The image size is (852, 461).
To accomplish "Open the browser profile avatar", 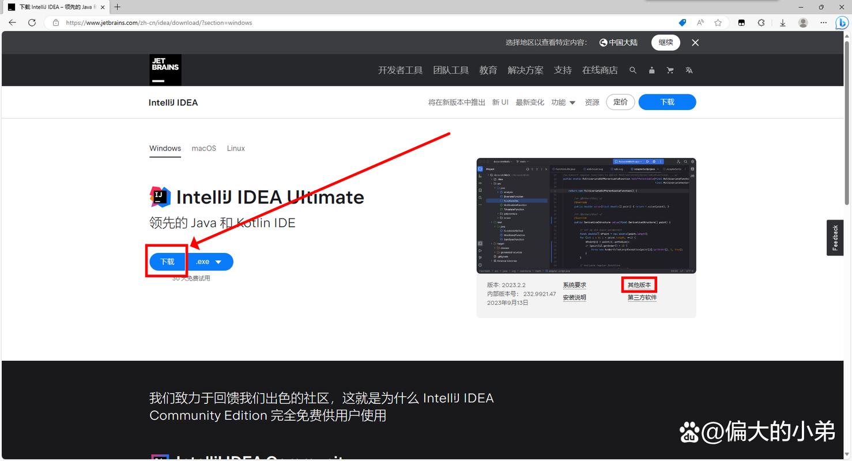I will (803, 22).
